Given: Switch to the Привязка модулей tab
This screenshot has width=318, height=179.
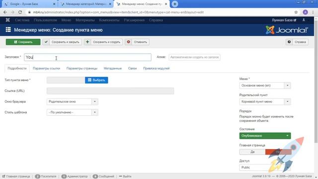Looking at the screenshot, I should 157,69.
